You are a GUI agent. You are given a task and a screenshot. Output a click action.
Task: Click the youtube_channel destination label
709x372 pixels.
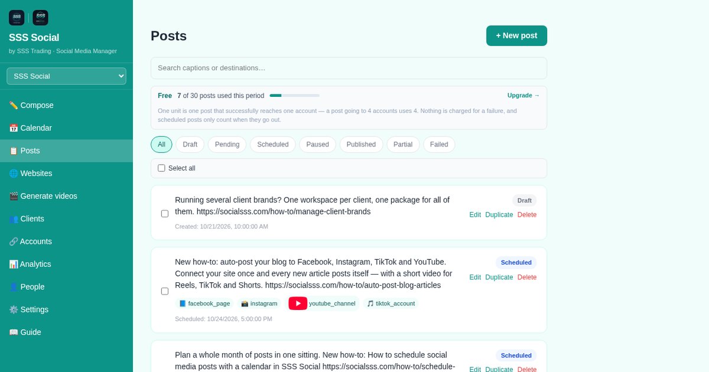(x=332, y=304)
